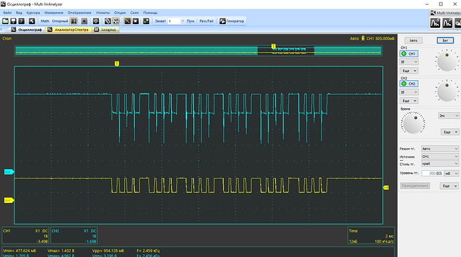461x257 pixels.
Task: Open the Курсора menu
Action: [33, 13]
